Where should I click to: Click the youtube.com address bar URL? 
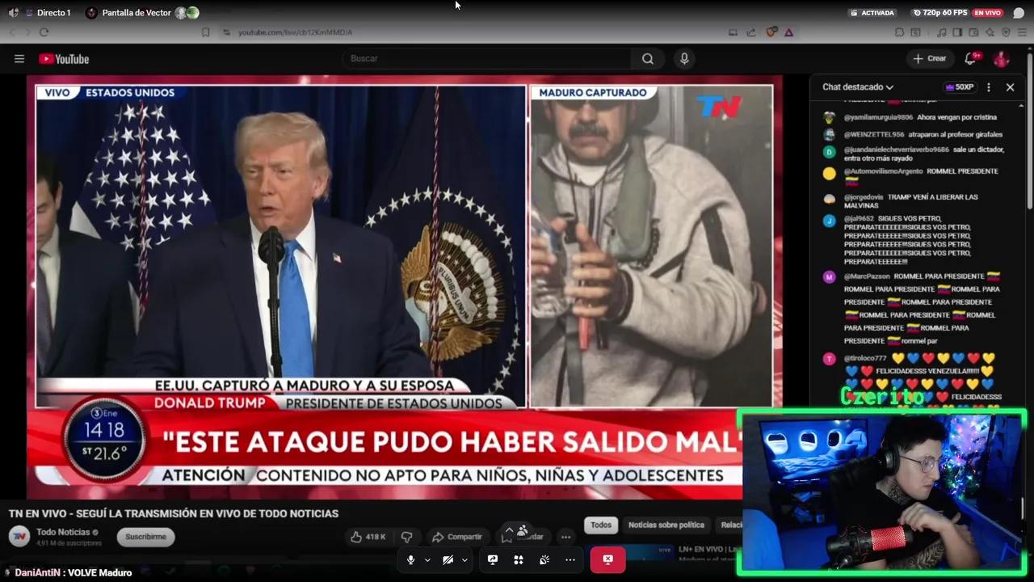[295, 32]
